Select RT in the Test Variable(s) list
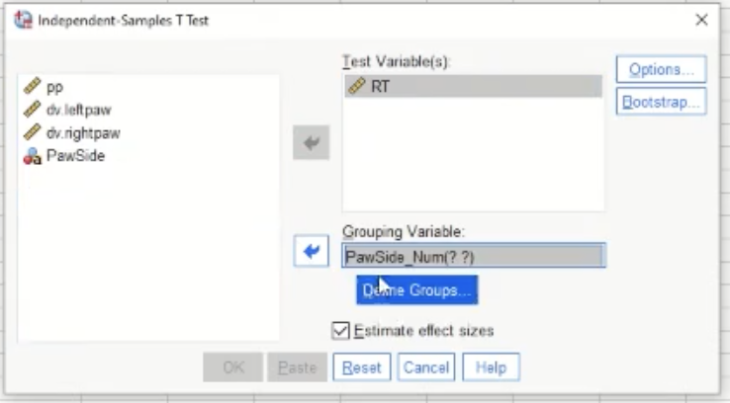Image resolution: width=730 pixels, height=403 pixels. (x=380, y=86)
